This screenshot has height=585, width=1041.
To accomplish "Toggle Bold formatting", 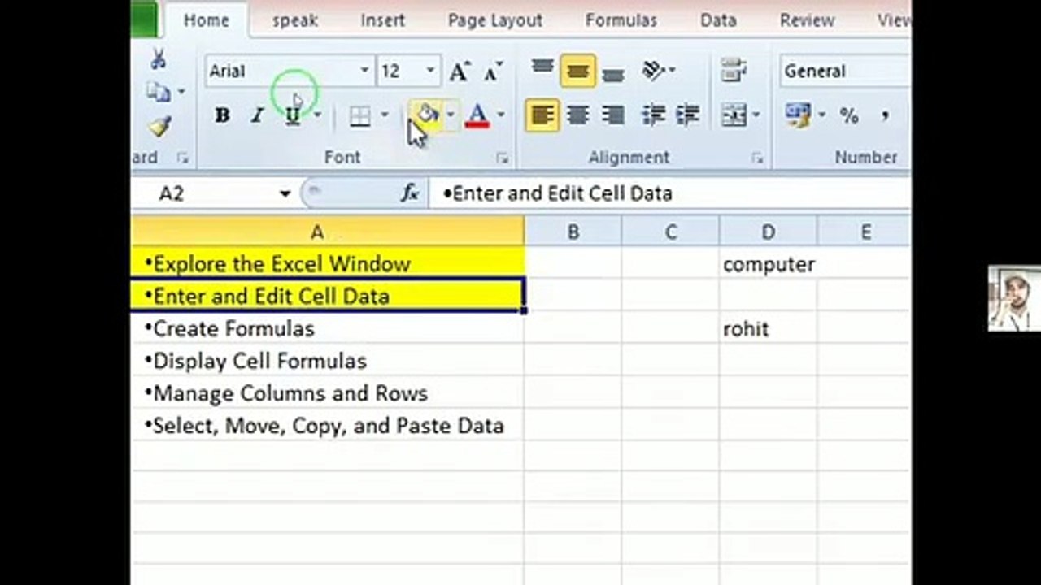I will click(221, 116).
